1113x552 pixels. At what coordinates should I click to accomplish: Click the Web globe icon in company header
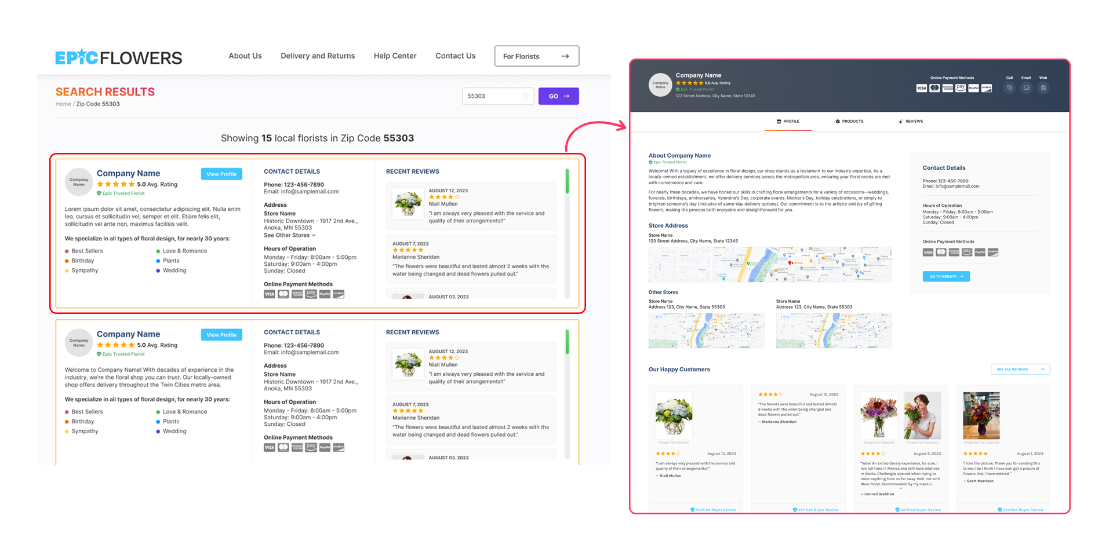click(x=1043, y=87)
